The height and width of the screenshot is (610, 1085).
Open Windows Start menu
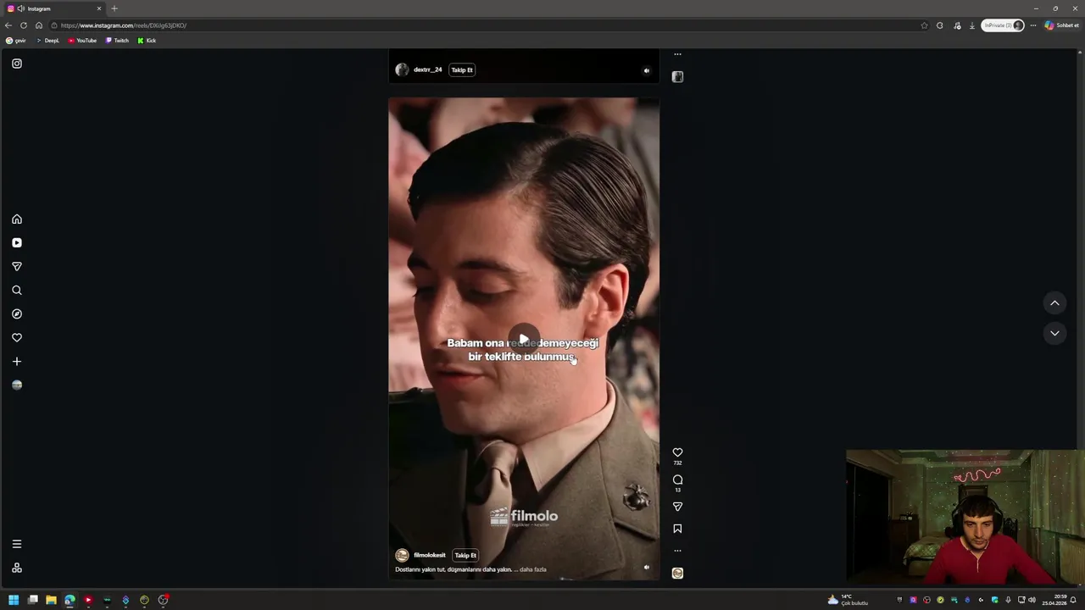point(14,600)
